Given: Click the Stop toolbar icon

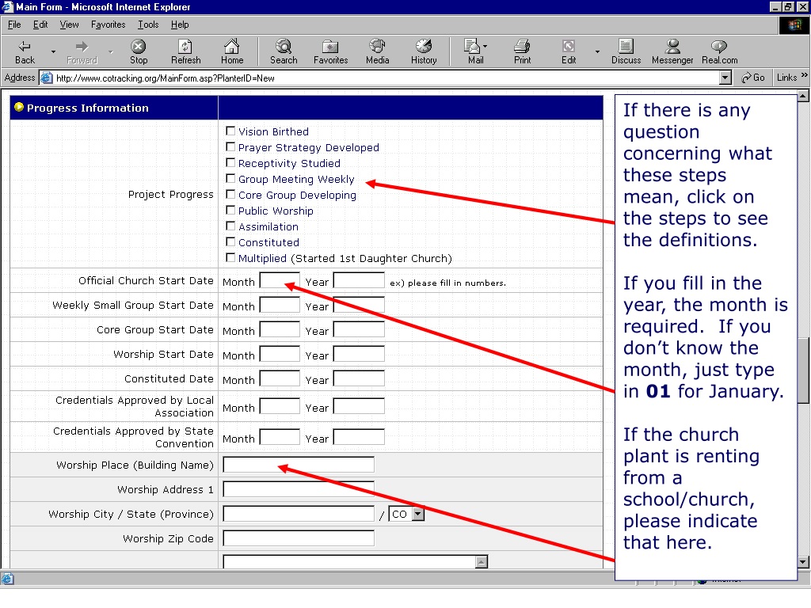Looking at the screenshot, I should coord(138,47).
